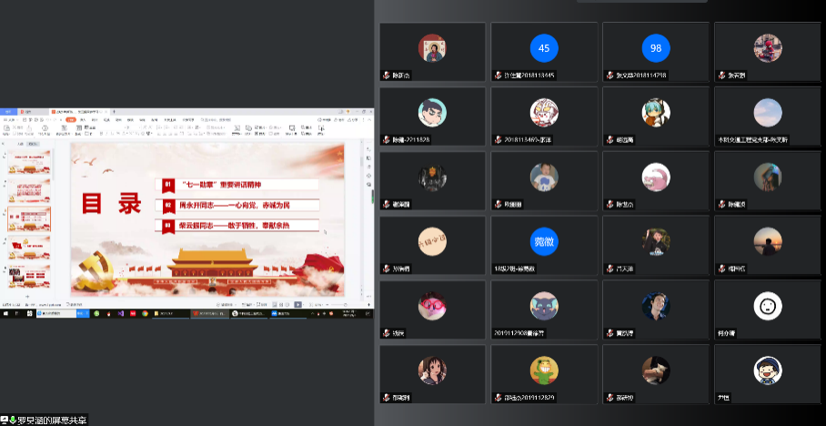The image size is (826, 426).
Task: Click agenda item 01 七一勋章 重要讲话精神
Action: [x=240, y=185]
